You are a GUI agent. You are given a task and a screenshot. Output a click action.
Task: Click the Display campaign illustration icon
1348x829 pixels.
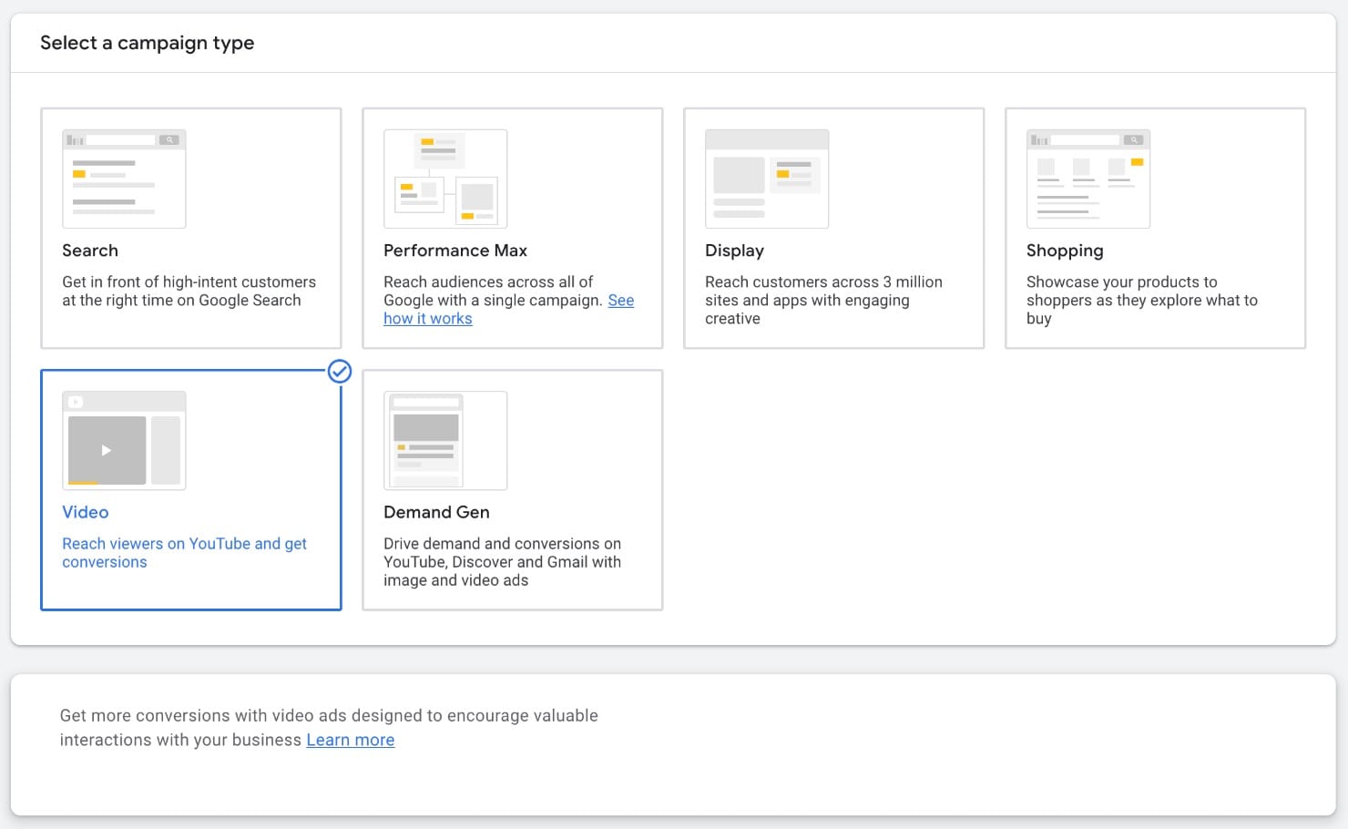[767, 179]
